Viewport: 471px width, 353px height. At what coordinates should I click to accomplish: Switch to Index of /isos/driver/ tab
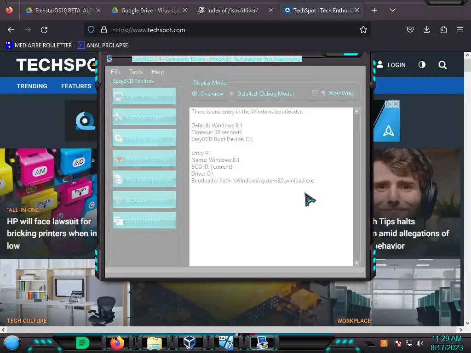point(232,11)
